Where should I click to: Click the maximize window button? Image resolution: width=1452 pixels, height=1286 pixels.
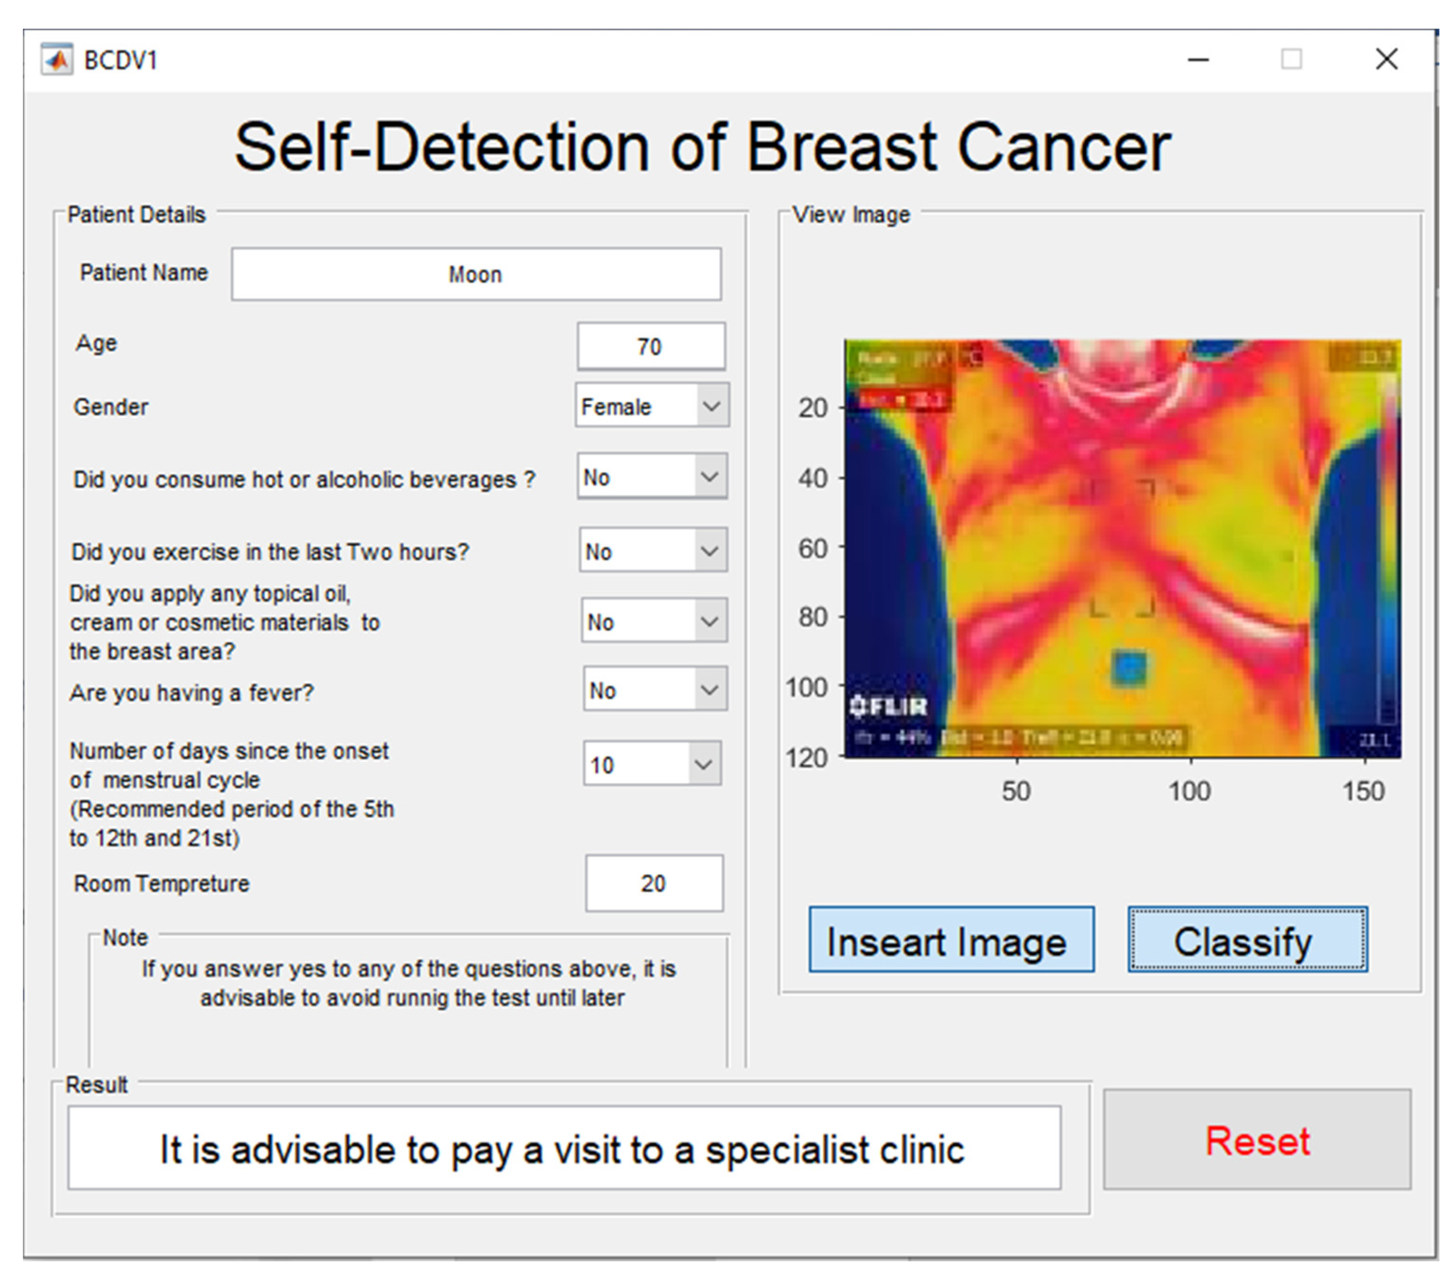click(1291, 60)
